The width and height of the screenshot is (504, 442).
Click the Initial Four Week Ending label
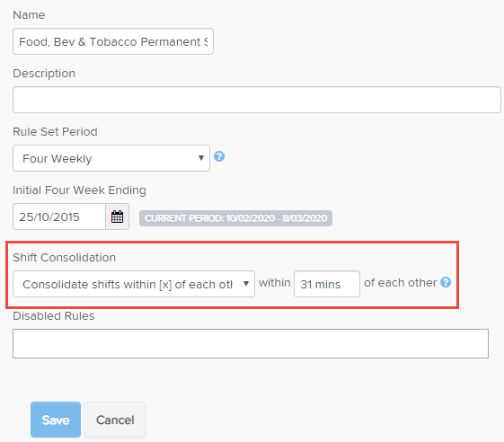click(x=79, y=190)
